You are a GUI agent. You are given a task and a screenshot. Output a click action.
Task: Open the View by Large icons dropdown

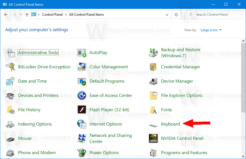(x=211, y=30)
